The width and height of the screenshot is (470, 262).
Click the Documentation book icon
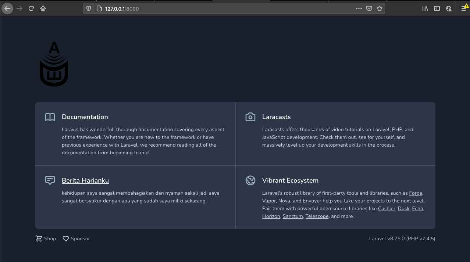(x=50, y=117)
